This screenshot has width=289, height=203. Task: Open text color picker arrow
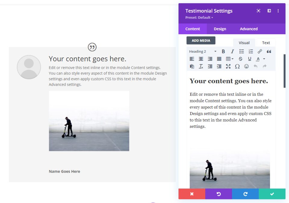point(264,59)
